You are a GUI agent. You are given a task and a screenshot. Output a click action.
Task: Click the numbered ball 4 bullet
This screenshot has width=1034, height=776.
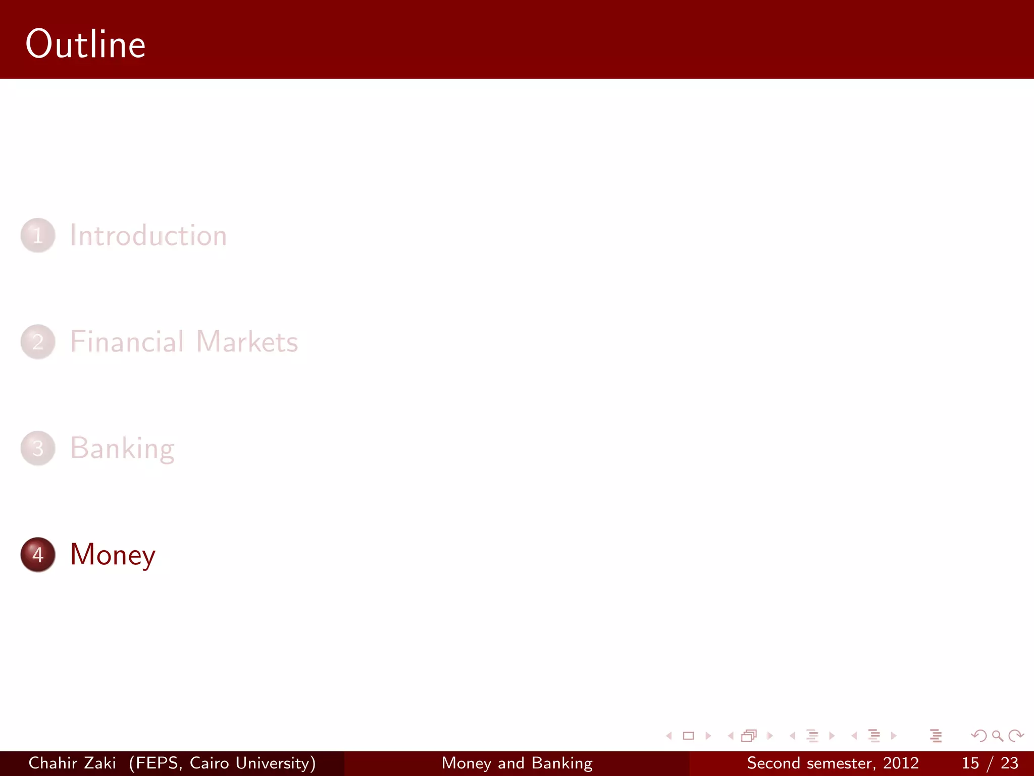[38, 555]
